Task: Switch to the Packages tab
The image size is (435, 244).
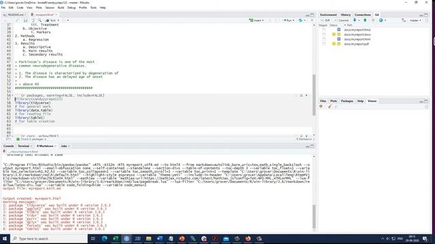Action: [347, 101]
